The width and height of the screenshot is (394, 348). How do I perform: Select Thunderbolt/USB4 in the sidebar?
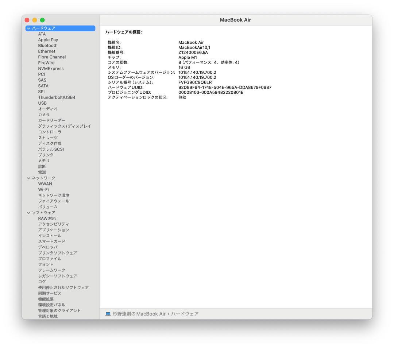56,97
